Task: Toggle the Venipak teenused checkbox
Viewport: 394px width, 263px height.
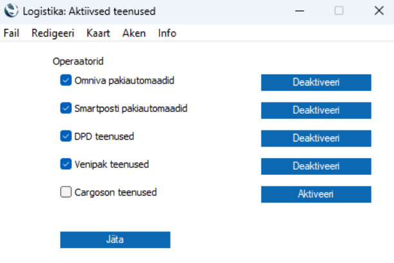Action: [66, 164]
